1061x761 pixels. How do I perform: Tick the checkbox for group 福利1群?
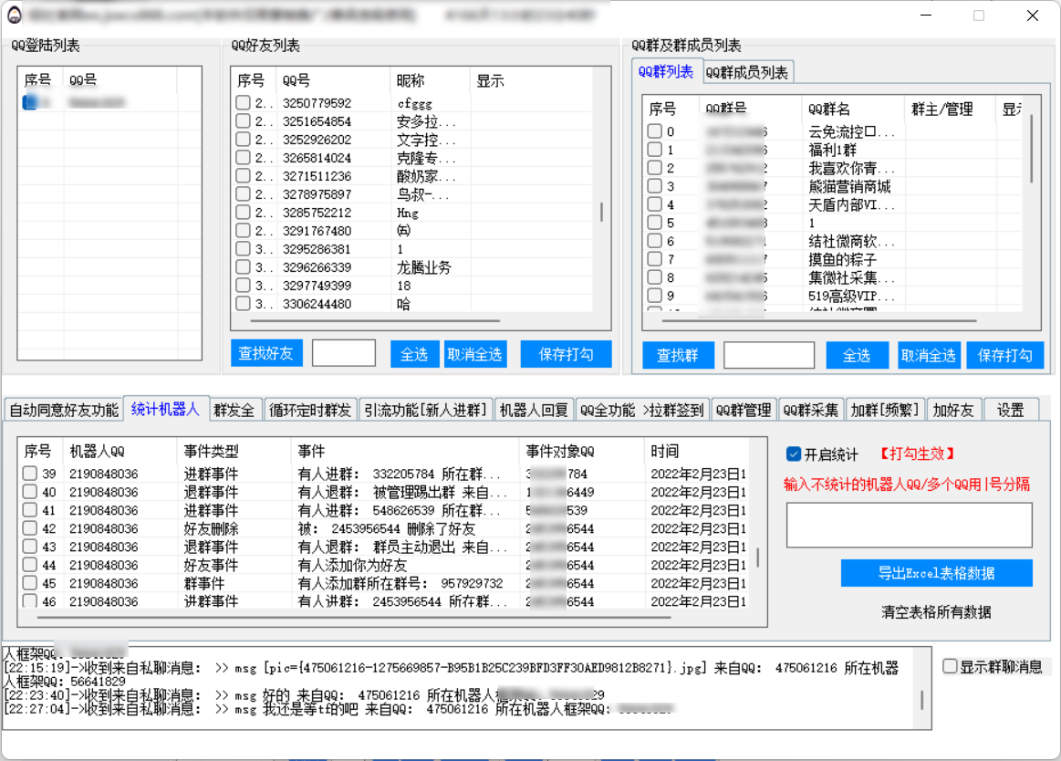click(655, 150)
